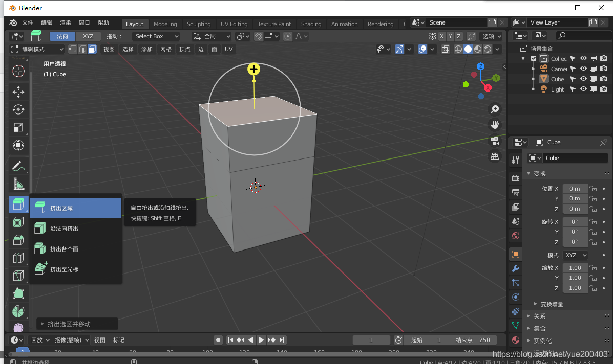This screenshot has width=613, height=364.
Task: Click the current frame number field
Action: click(x=371, y=340)
